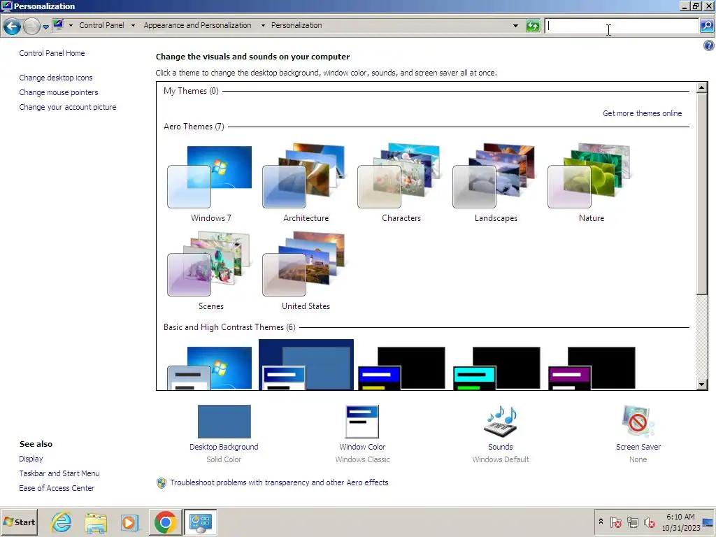Image resolution: width=716 pixels, height=537 pixels.
Task: Click the themes list scrollbar thumb
Action: click(702, 194)
